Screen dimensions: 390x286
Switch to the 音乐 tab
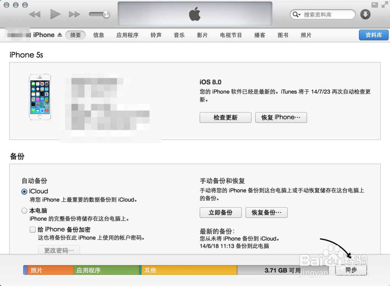point(179,35)
